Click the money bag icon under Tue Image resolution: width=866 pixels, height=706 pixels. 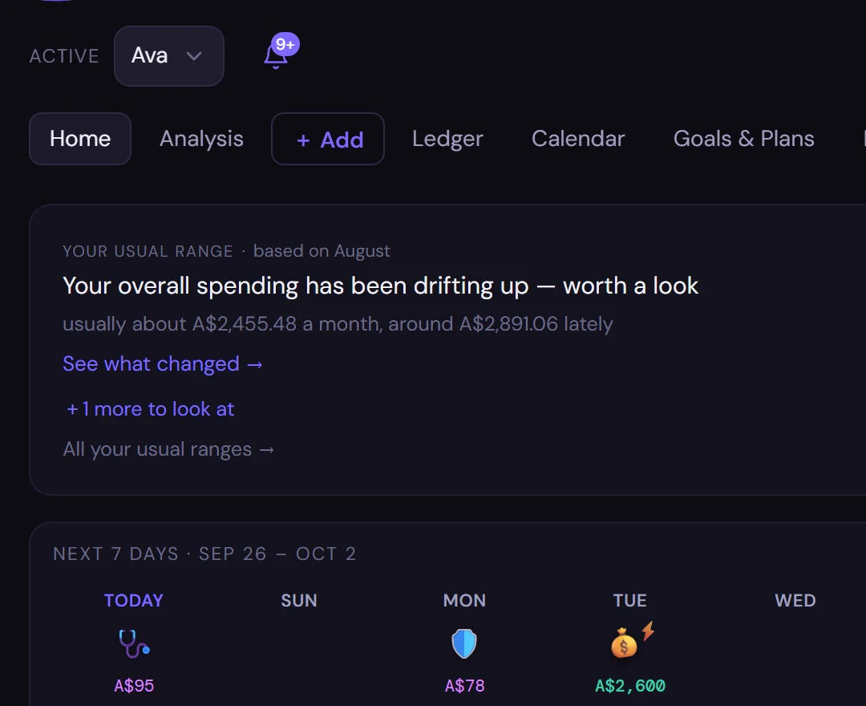tap(624, 644)
